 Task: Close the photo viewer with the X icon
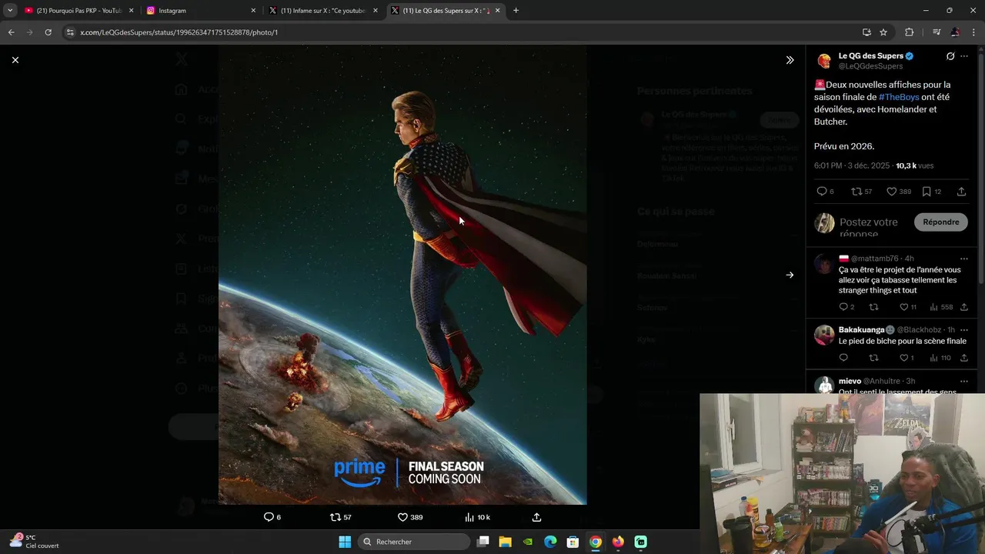pyautogui.click(x=15, y=60)
